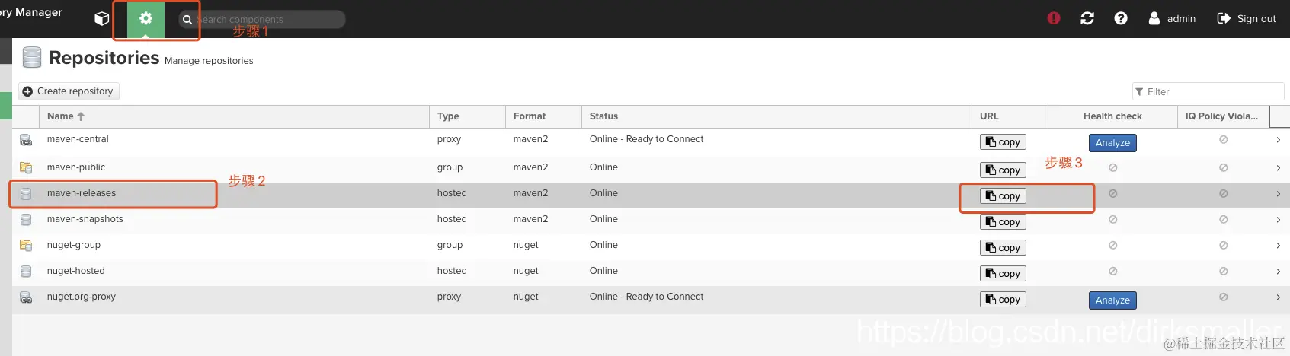Click Sign out
This screenshot has height=356, width=1290.
coord(1247,18)
